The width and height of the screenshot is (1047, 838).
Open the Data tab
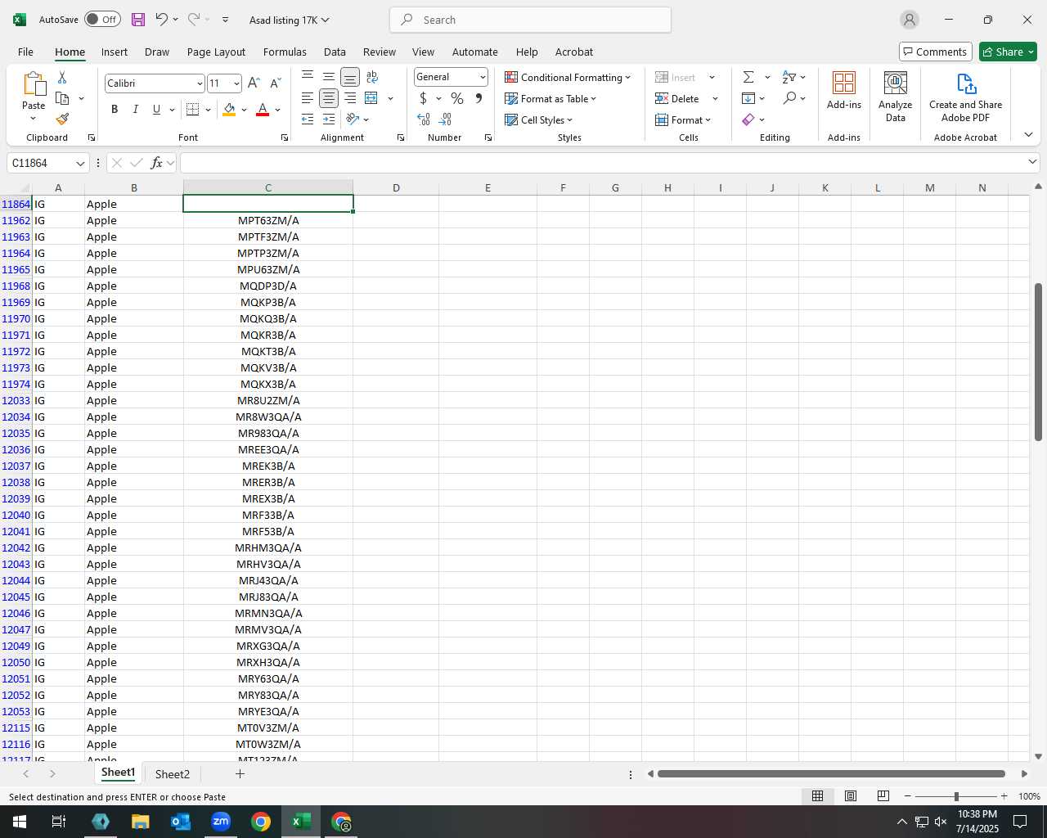pos(335,52)
